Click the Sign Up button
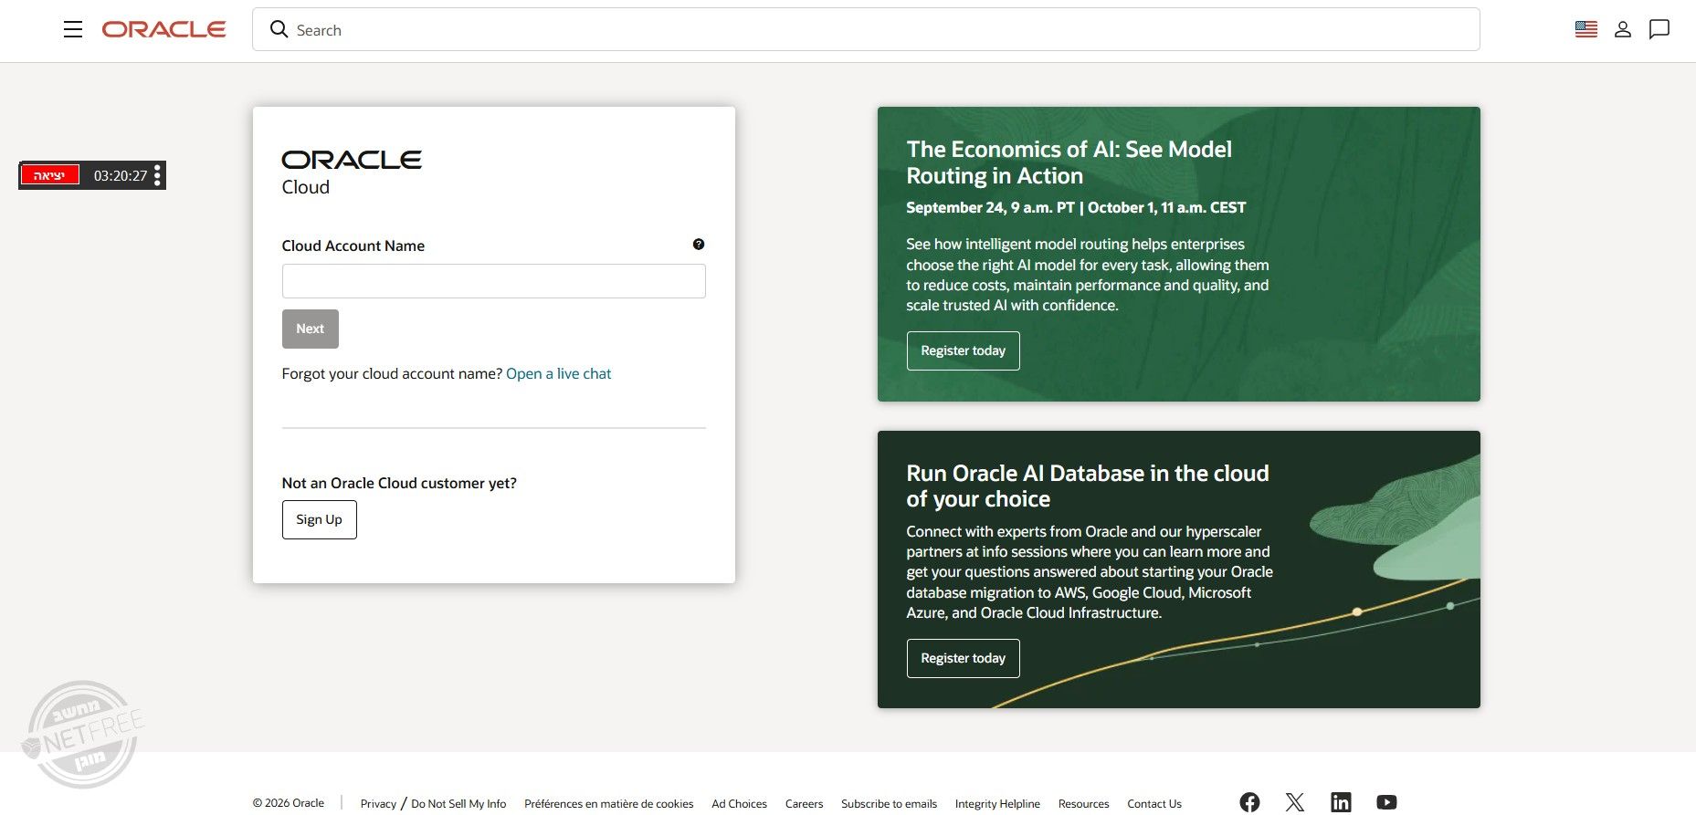 pyautogui.click(x=319, y=519)
